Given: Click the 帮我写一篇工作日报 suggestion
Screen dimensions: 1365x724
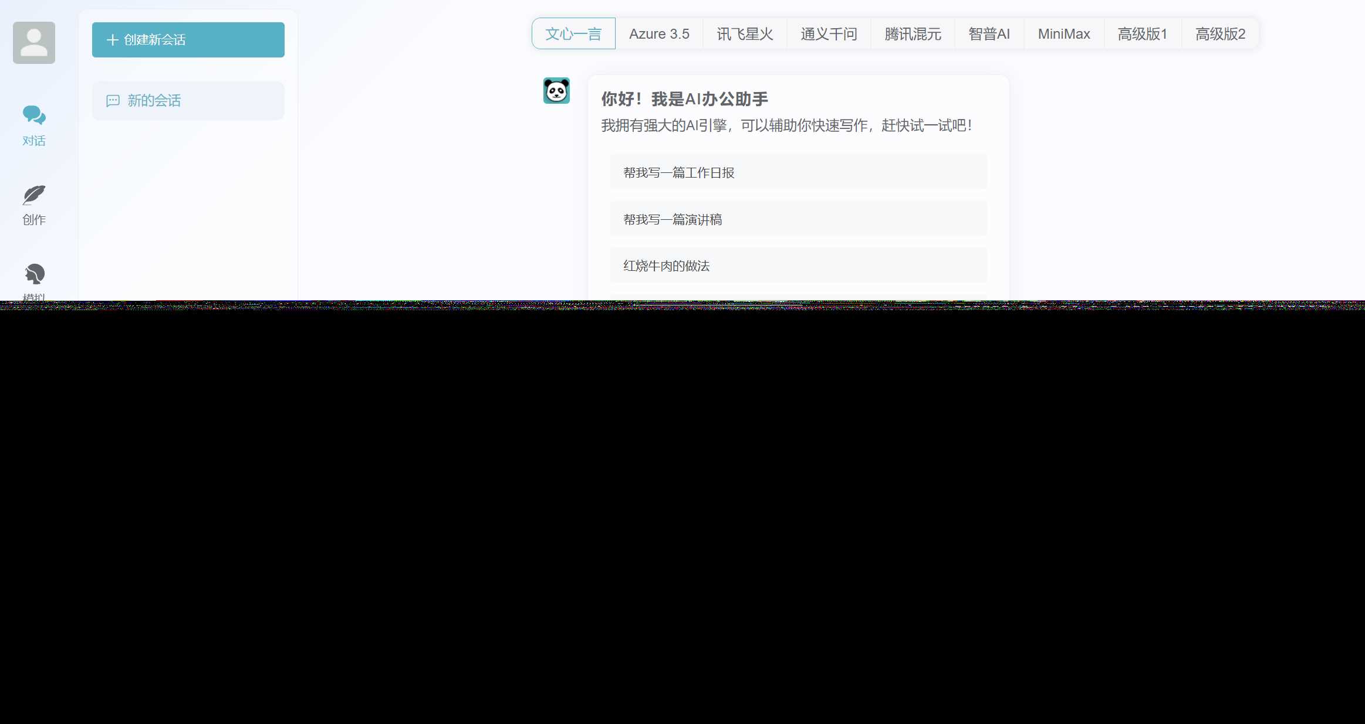Looking at the screenshot, I should click(798, 172).
